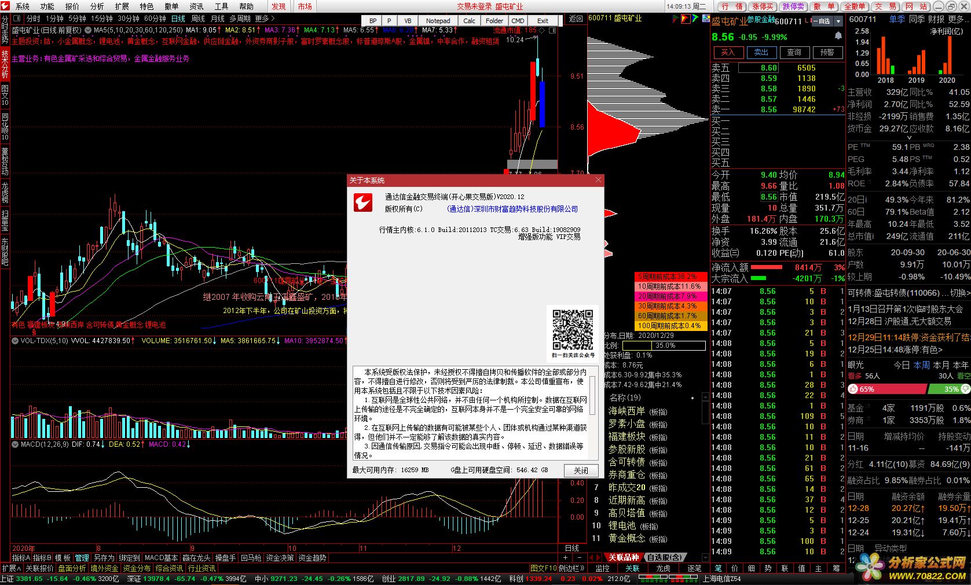971x585 pixels.
Task: Click the Tongdaxin logo in about dialog
Action: (x=364, y=203)
